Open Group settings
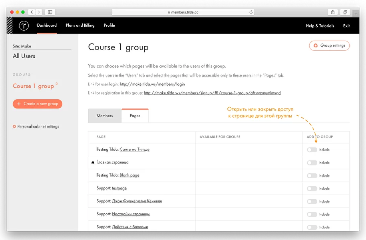366x240 pixels. click(x=329, y=46)
